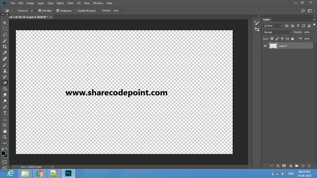Select the Pen tool
This screenshot has height=178, width=317.
click(x=5, y=107)
